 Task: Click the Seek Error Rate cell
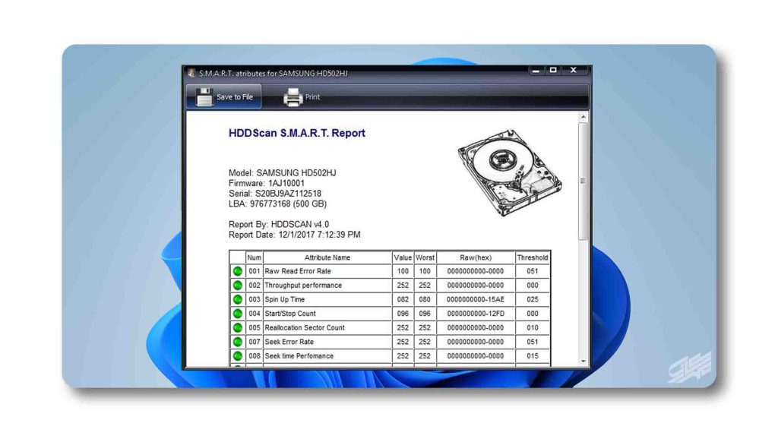click(327, 342)
